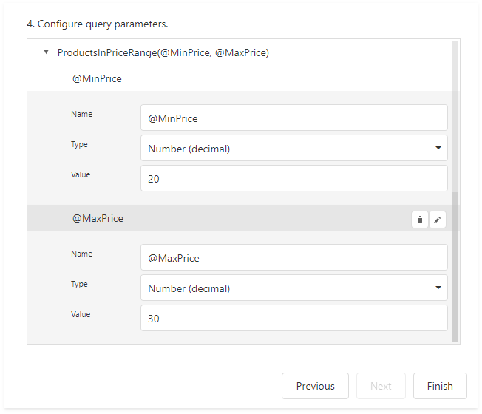Click the Value field containing 20

click(293, 179)
